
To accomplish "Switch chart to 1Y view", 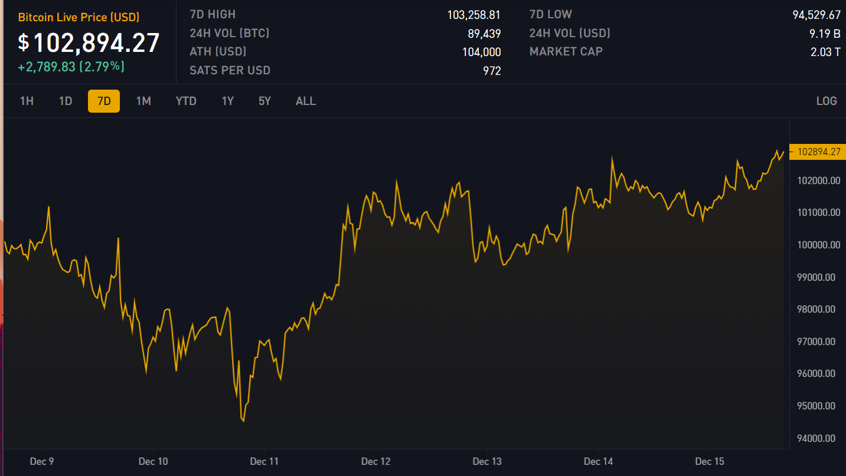I will tap(228, 101).
